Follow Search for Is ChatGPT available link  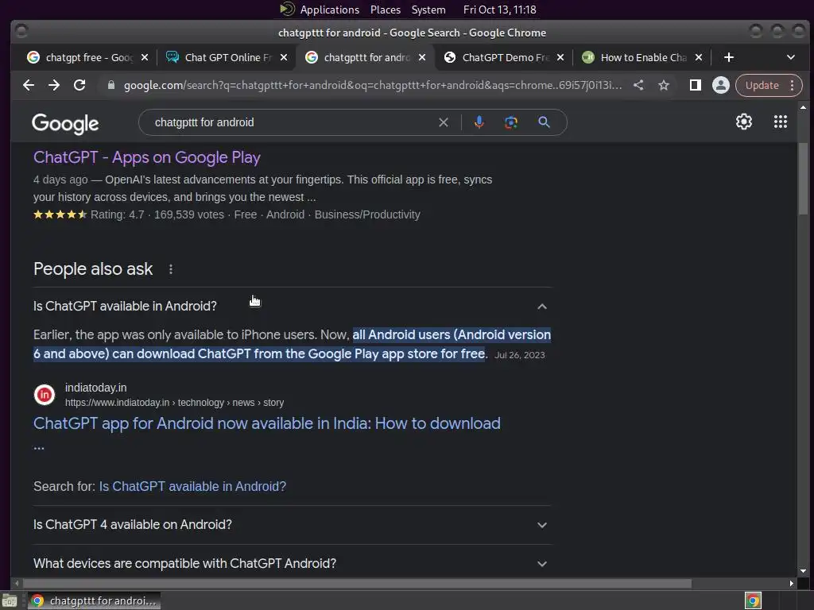[192, 487]
